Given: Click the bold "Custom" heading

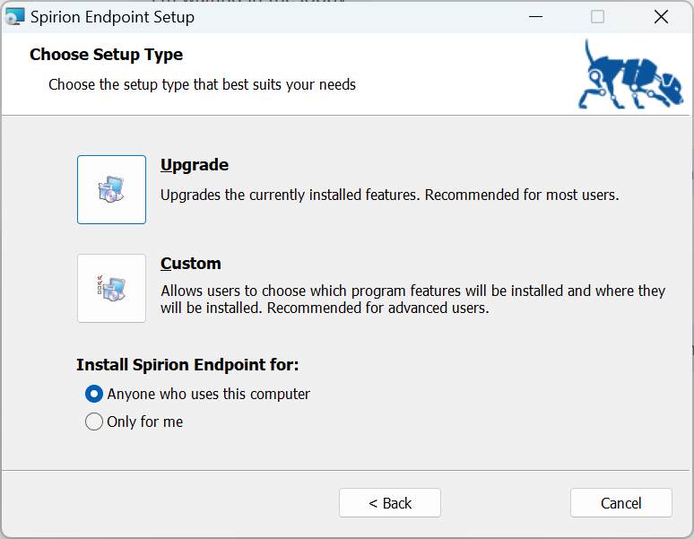Looking at the screenshot, I should 191,264.
